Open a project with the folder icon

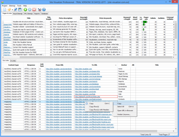click(x=9, y=10)
